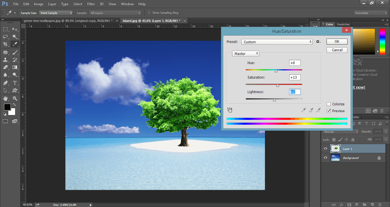Click the Saturation slider handle

pyautogui.click(x=278, y=85)
